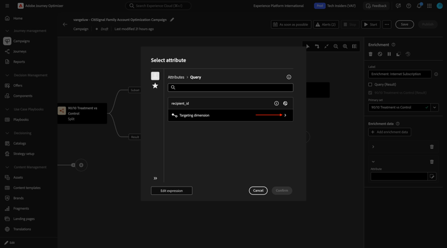Screen dimensions: 447x248
Task: Open the canvas map view icon
Action: [355, 46]
